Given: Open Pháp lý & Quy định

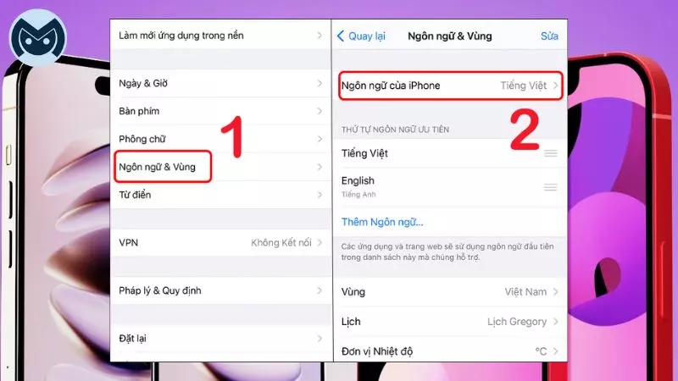Looking at the screenshot, I should point(221,290).
